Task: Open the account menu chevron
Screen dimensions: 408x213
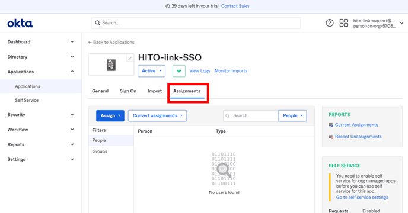Action: [401, 23]
